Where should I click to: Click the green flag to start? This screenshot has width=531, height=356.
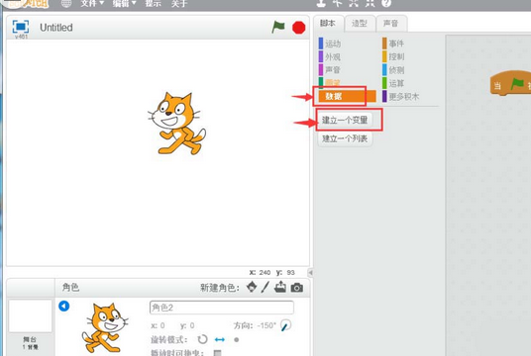pyautogui.click(x=278, y=27)
